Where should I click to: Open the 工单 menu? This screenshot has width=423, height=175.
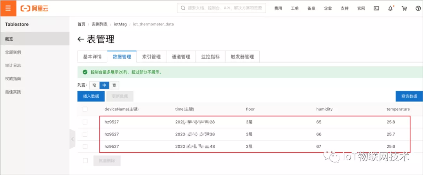point(295,8)
